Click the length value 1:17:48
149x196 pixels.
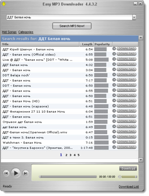click(x=87, y=148)
